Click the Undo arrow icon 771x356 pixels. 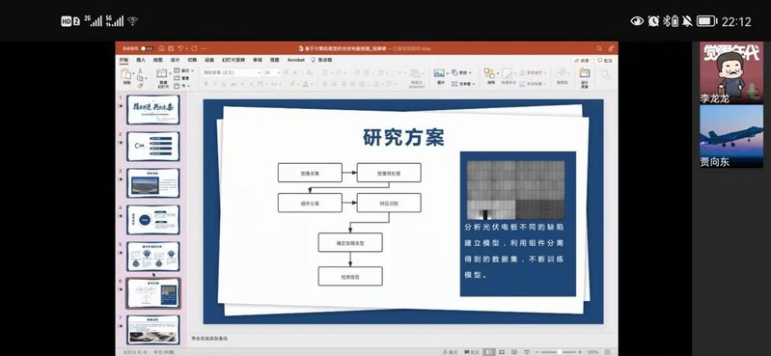(180, 48)
